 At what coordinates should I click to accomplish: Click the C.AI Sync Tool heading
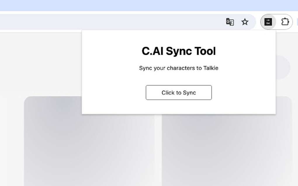[x=179, y=51]
